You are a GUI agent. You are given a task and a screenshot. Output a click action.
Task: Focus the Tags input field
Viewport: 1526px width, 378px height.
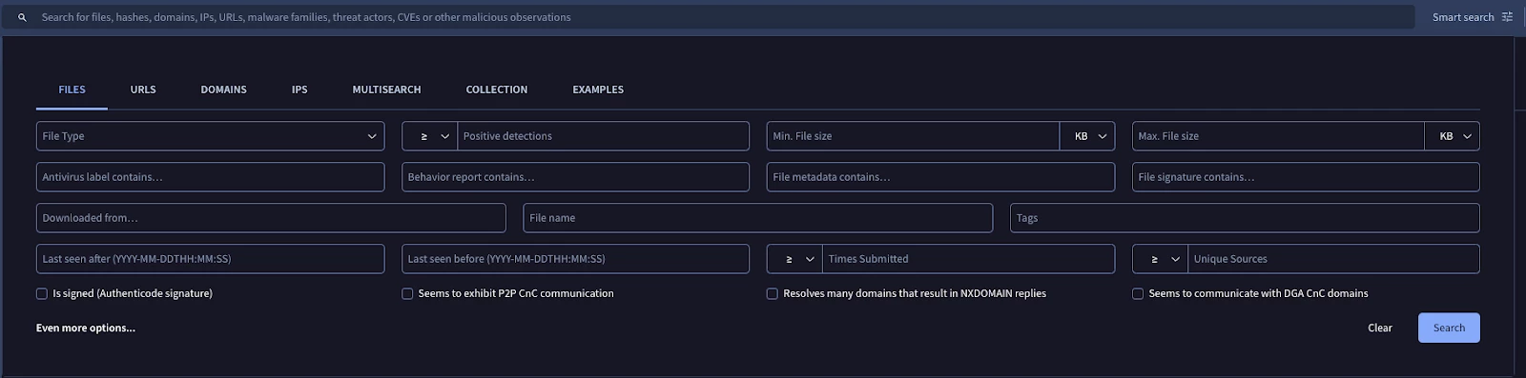[1245, 218]
